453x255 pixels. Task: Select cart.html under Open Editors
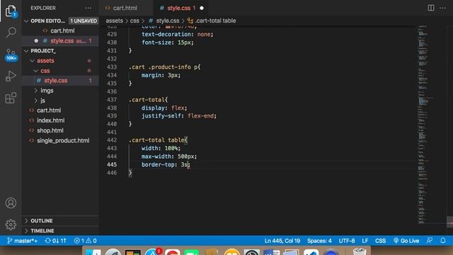[62, 30]
